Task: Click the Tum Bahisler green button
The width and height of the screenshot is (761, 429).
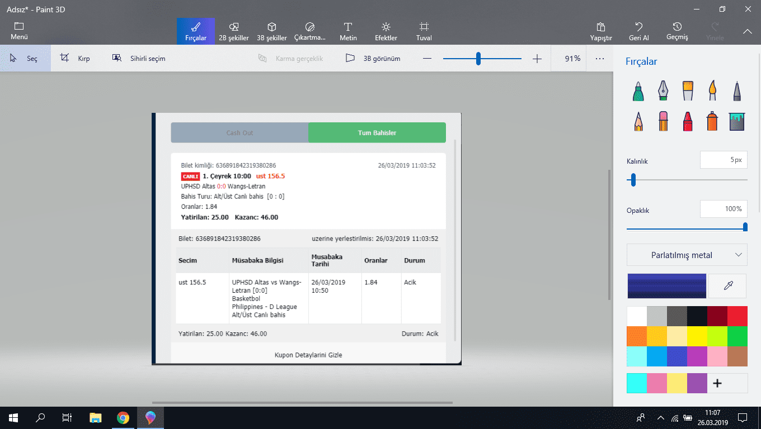Action: tap(377, 133)
